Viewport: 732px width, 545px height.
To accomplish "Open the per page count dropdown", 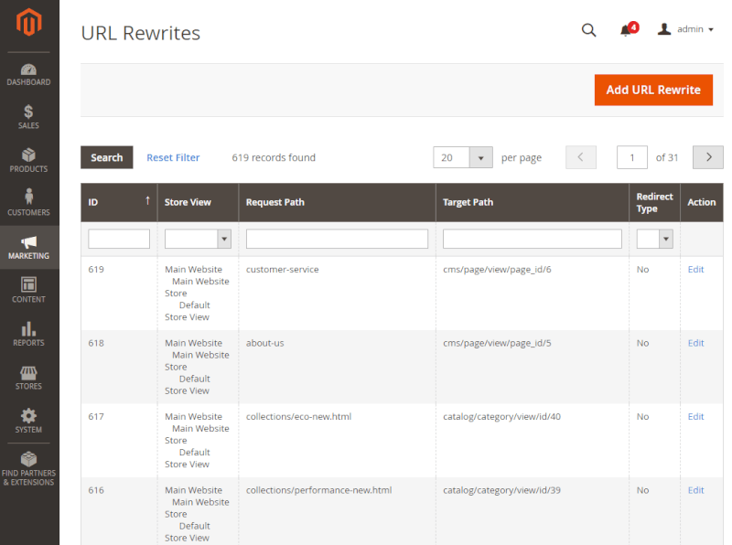I will (x=482, y=157).
